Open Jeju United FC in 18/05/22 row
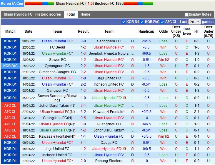 [109, 78]
